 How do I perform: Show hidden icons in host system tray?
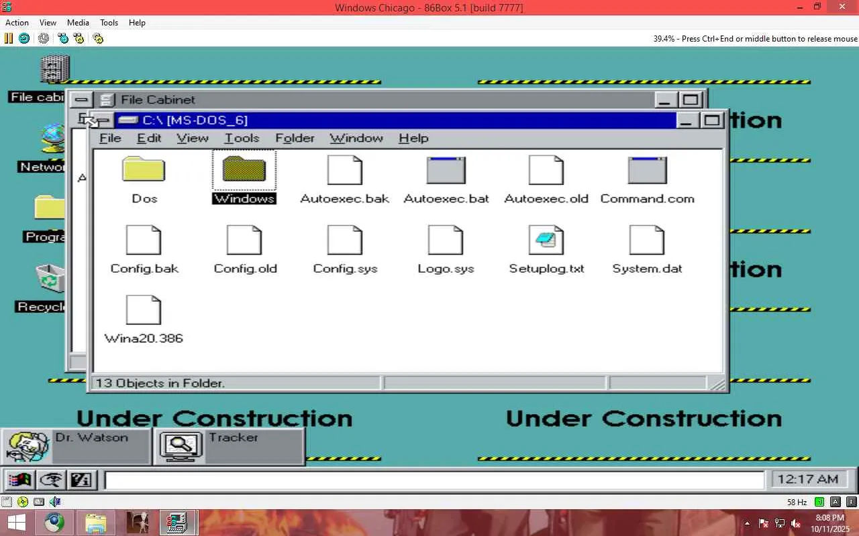click(x=748, y=523)
